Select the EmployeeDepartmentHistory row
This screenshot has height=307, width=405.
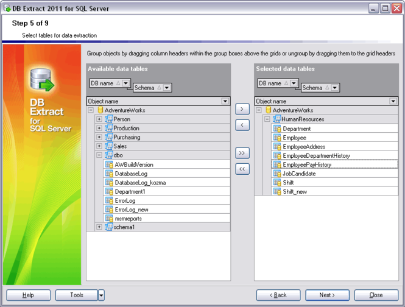(335, 155)
